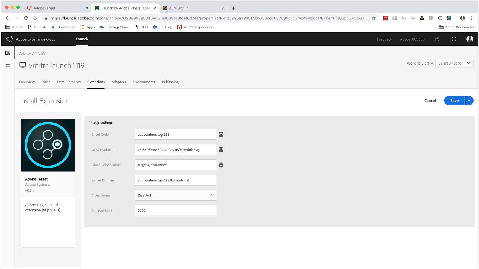Go back in browser history

tap(8, 18)
